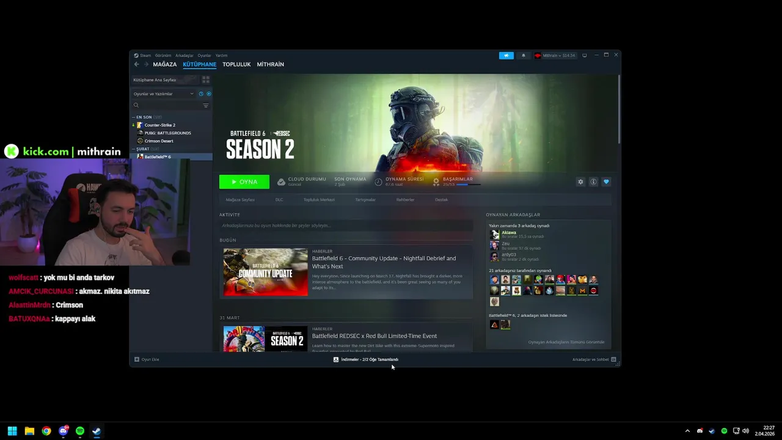This screenshot has width=782, height=440.
Task: Switch to Big Picture mode icon
Action: coord(585,56)
